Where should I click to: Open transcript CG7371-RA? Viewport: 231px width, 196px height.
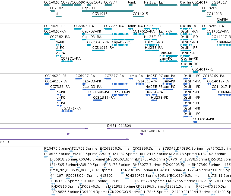click(x=67, y=61)
